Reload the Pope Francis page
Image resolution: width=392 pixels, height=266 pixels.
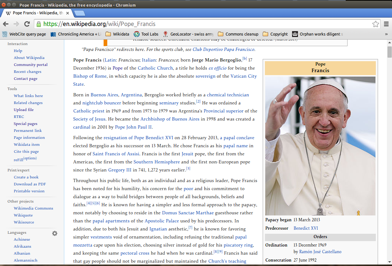coord(27,24)
